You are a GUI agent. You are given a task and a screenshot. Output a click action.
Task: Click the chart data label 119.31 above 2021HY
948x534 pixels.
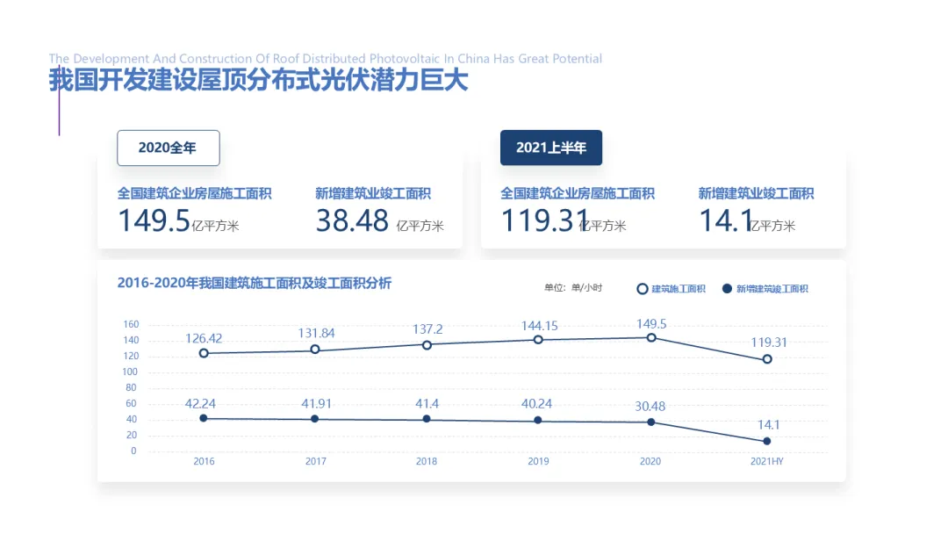tap(769, 343)
